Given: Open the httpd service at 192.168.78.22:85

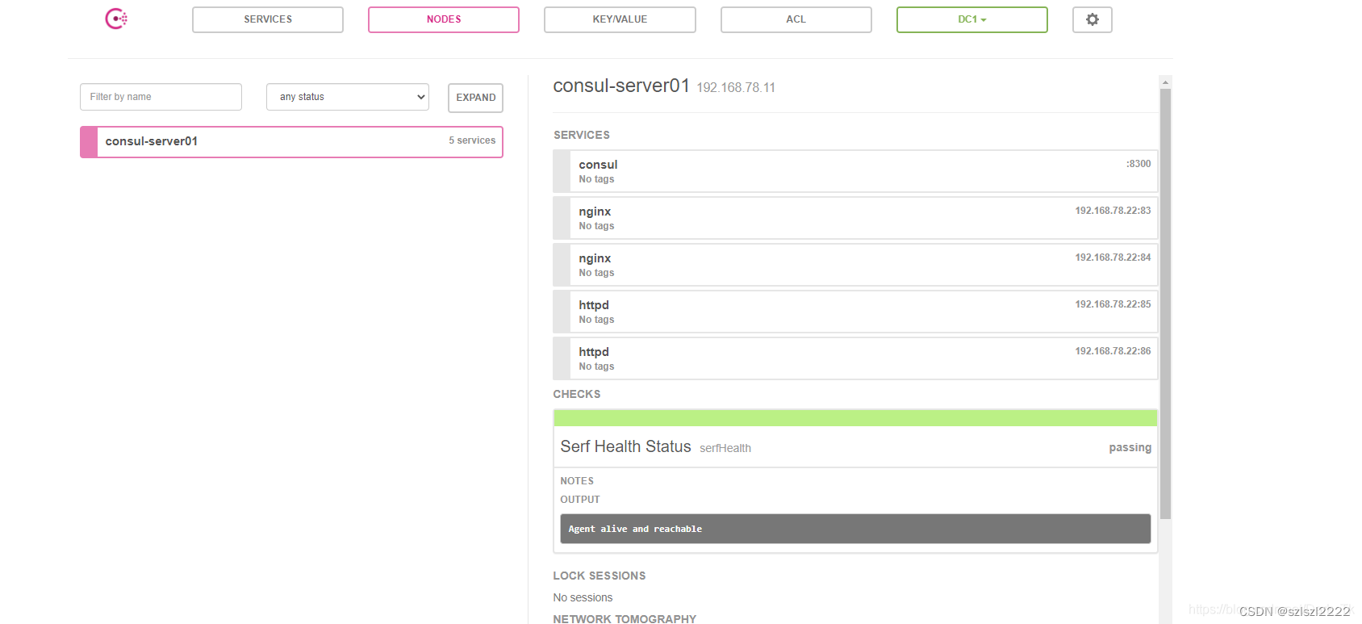Looking at the screenshot, I should [855, 312].
